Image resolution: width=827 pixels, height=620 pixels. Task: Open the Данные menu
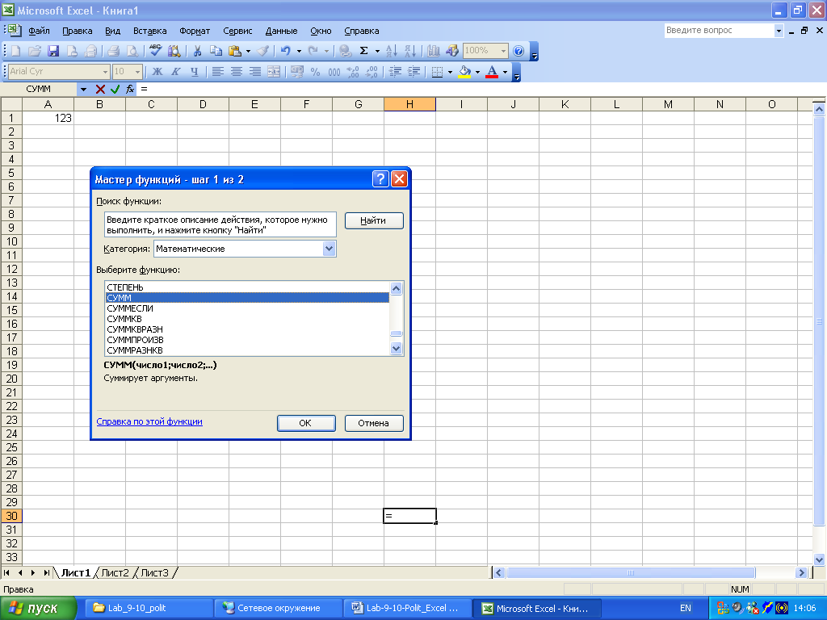(281, 31)
